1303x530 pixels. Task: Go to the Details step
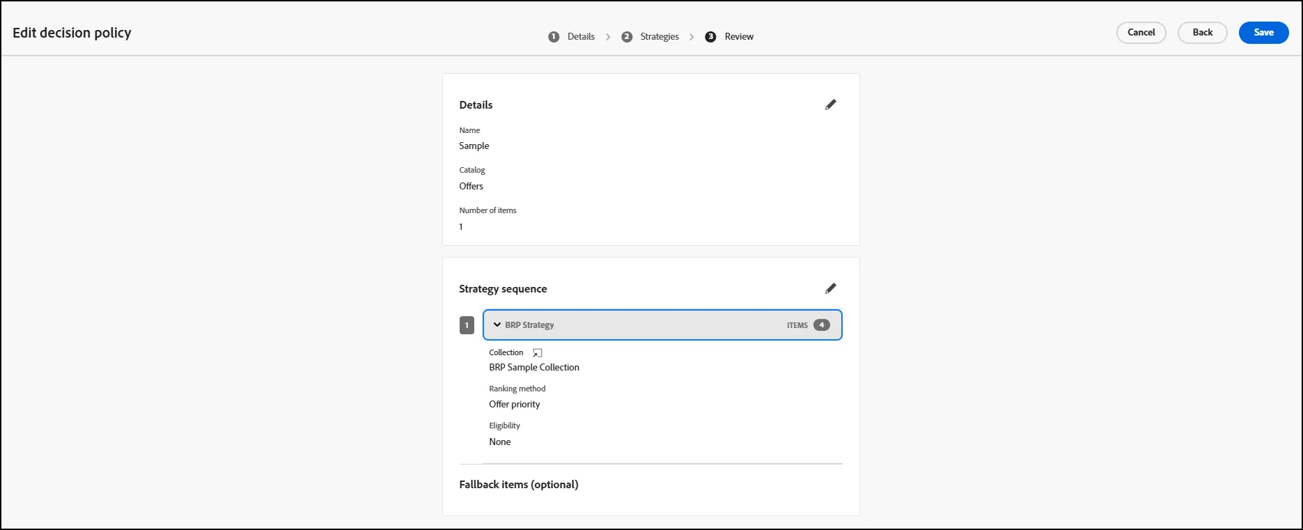coord(581,36)
